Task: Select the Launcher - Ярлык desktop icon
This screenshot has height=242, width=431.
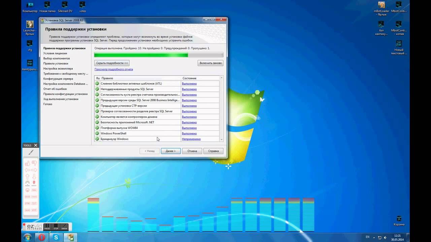Action: (x=30, y=28)
